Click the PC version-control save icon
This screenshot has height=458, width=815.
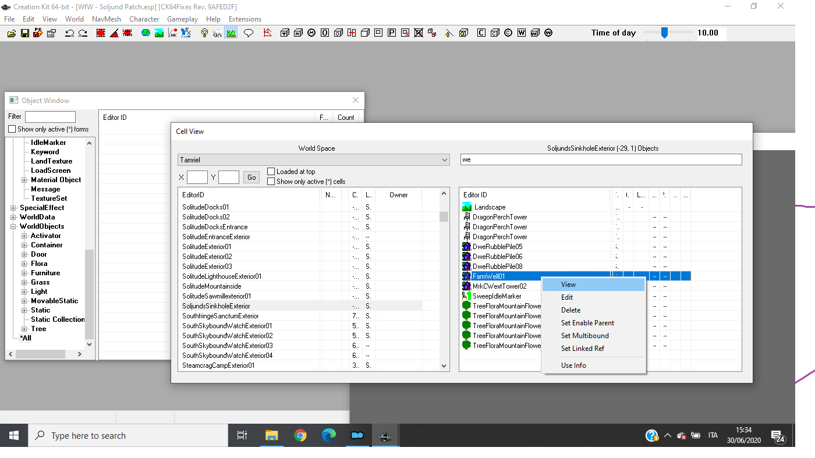(x=38, y=33)
